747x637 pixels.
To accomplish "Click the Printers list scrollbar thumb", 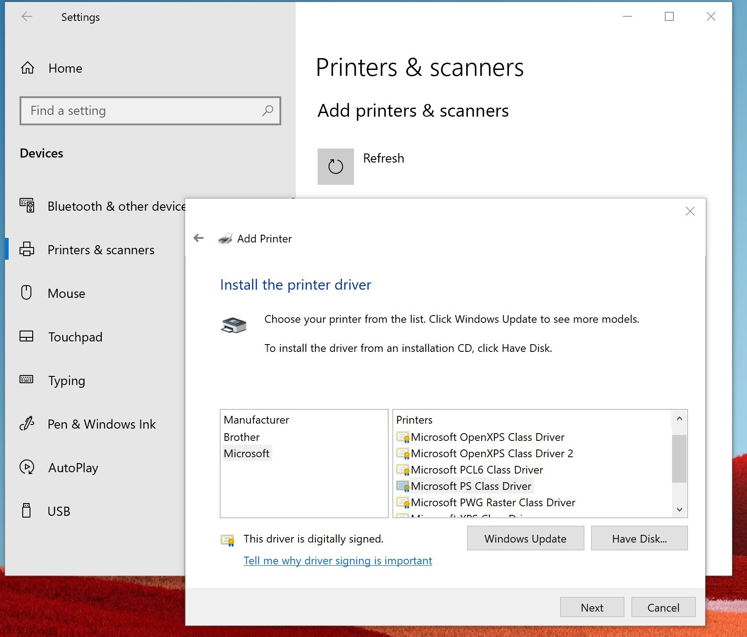I will click(x=679, y=459).
